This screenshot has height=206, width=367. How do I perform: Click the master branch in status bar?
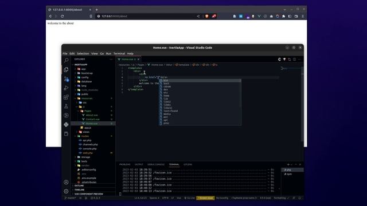(x=71, y=198)
